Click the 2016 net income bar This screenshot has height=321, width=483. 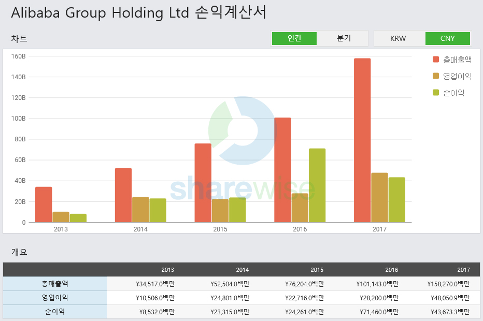click(x=317, y=185)
